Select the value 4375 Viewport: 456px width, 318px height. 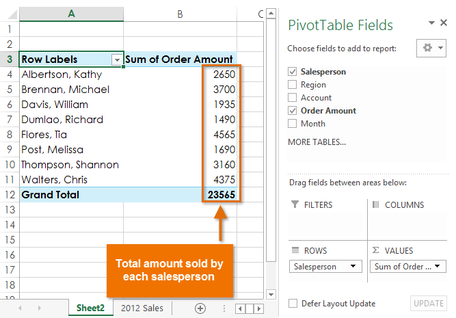[224, 179]
